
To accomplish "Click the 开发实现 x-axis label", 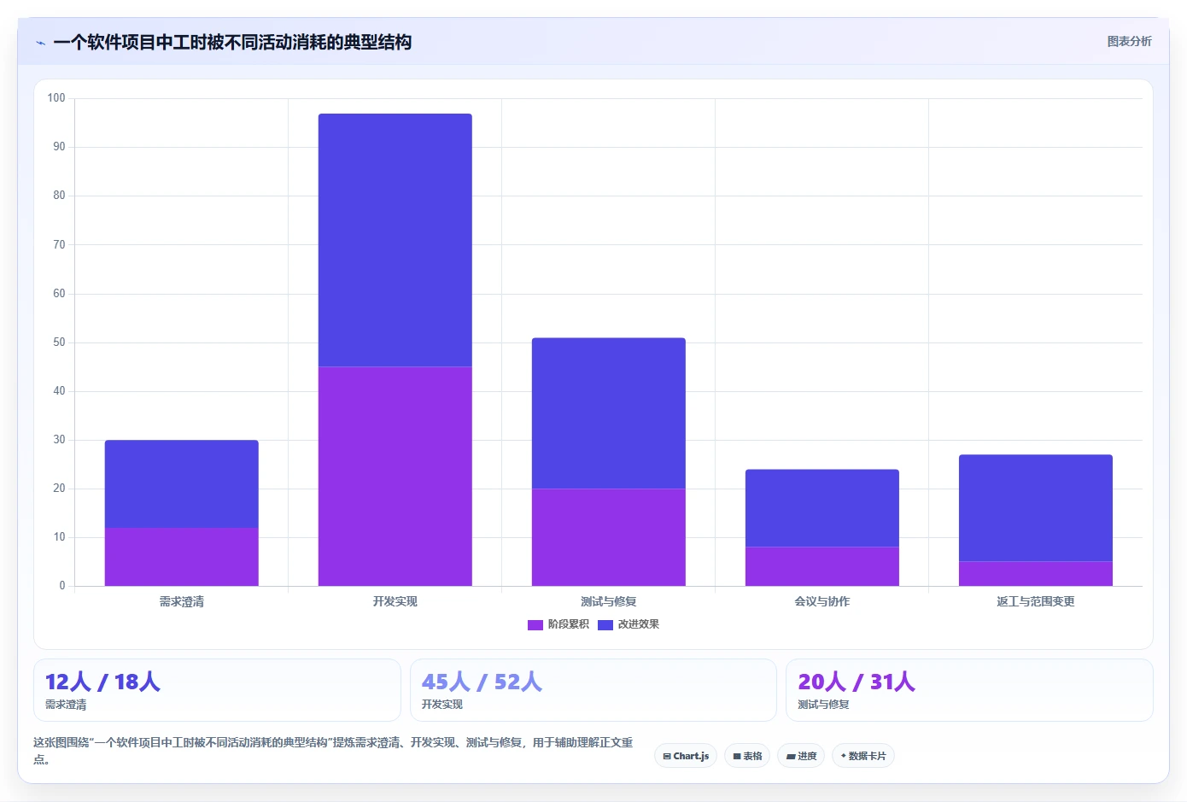I will 395,601.
